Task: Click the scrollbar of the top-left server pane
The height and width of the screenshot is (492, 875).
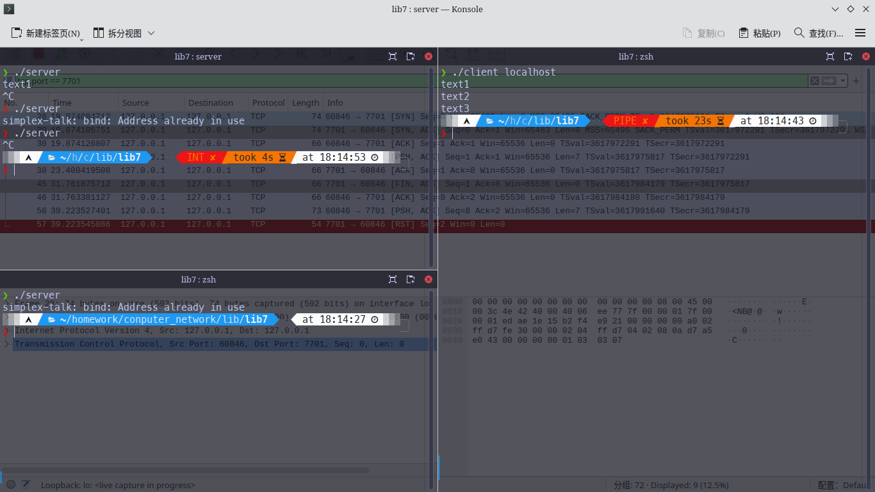Action: pos(433,165)
